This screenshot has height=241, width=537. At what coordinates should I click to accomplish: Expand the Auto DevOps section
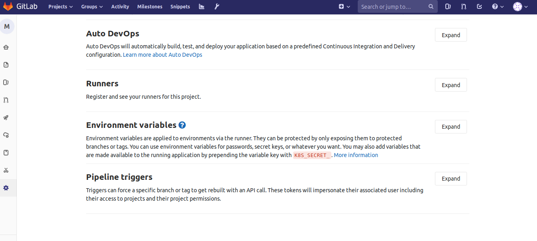[x=451, y=35]
